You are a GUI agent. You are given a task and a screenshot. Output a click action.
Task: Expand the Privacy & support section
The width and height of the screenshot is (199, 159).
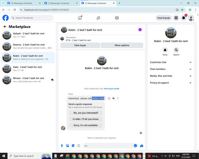coord(171,83)
